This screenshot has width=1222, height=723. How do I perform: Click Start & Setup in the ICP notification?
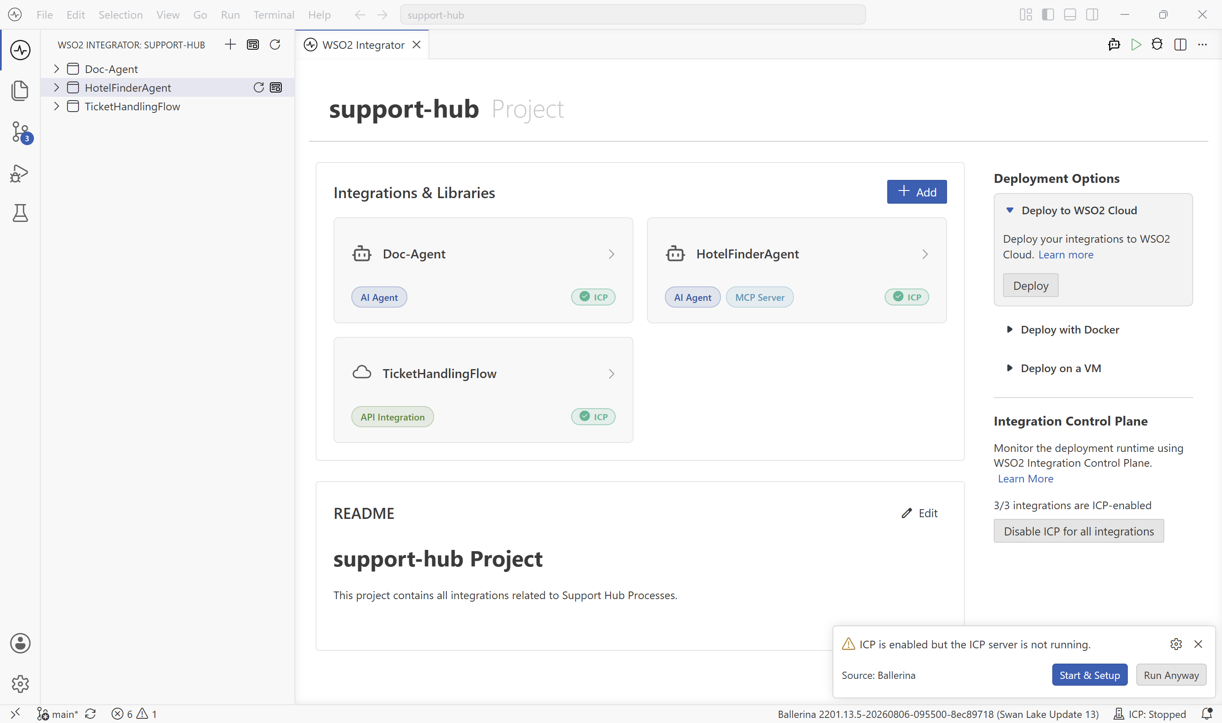pyautogui.click(x=1090, y=675)
